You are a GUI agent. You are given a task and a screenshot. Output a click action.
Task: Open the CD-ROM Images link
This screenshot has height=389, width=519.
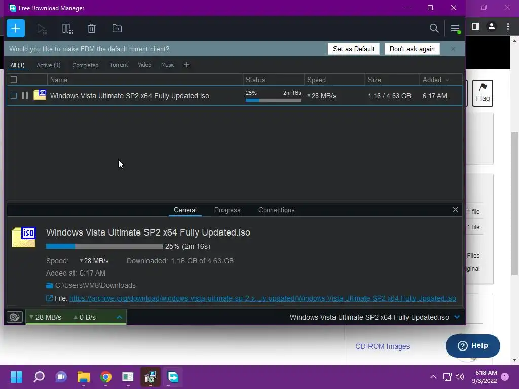pos(382,346)
